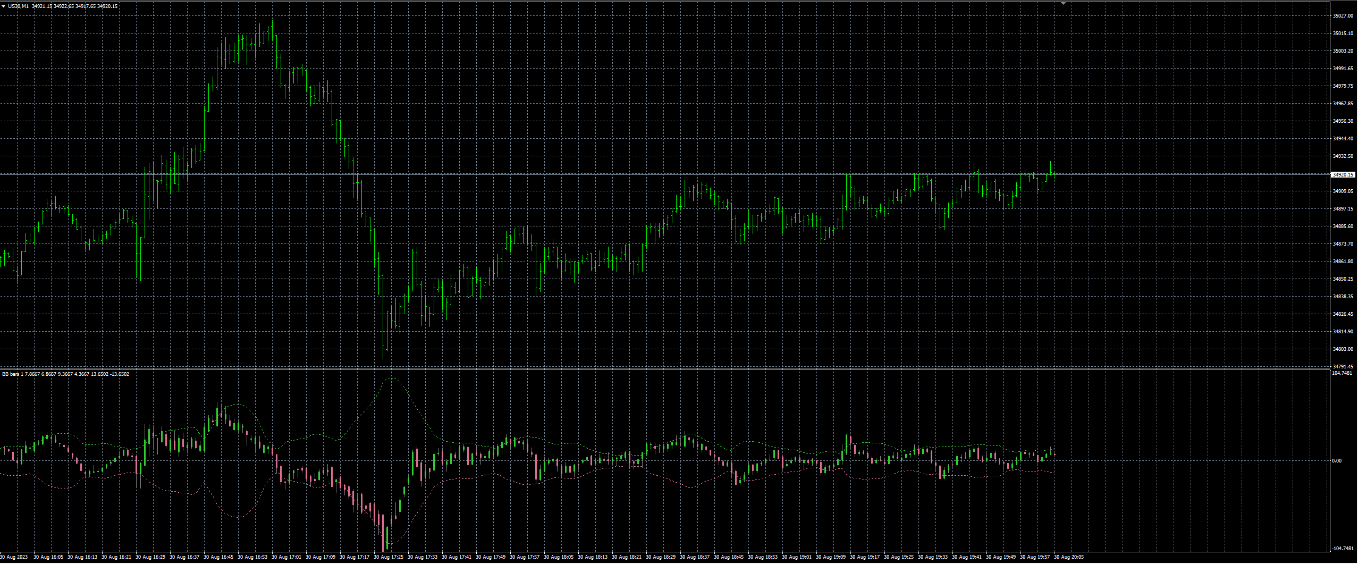Select the US30,M1 symbol label
Screen dimensions: 1358x564
coord(19,6)
